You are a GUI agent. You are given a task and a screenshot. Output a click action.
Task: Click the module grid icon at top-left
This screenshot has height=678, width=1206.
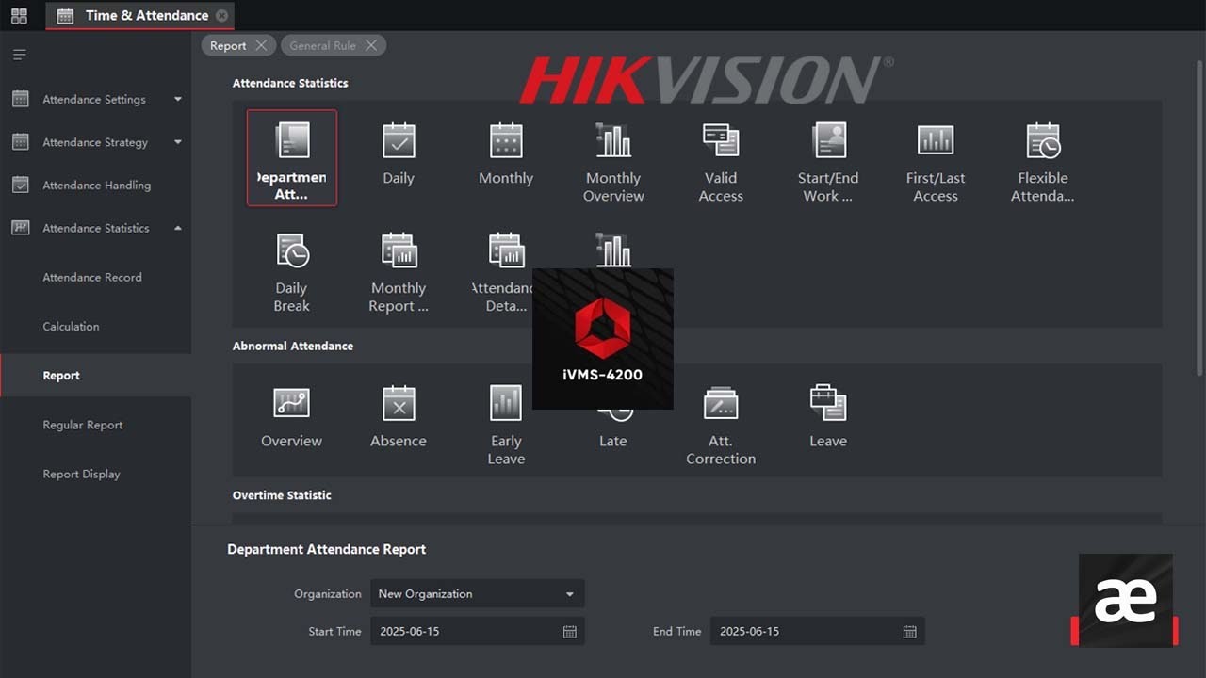pyautogui.click(x=19, y=16)
